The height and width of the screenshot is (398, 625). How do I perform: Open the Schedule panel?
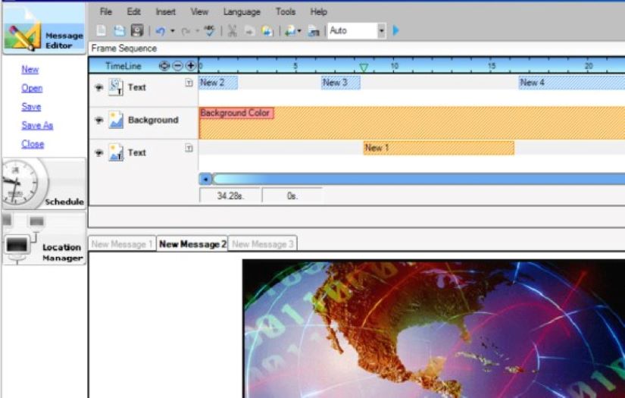click(44, 183)
